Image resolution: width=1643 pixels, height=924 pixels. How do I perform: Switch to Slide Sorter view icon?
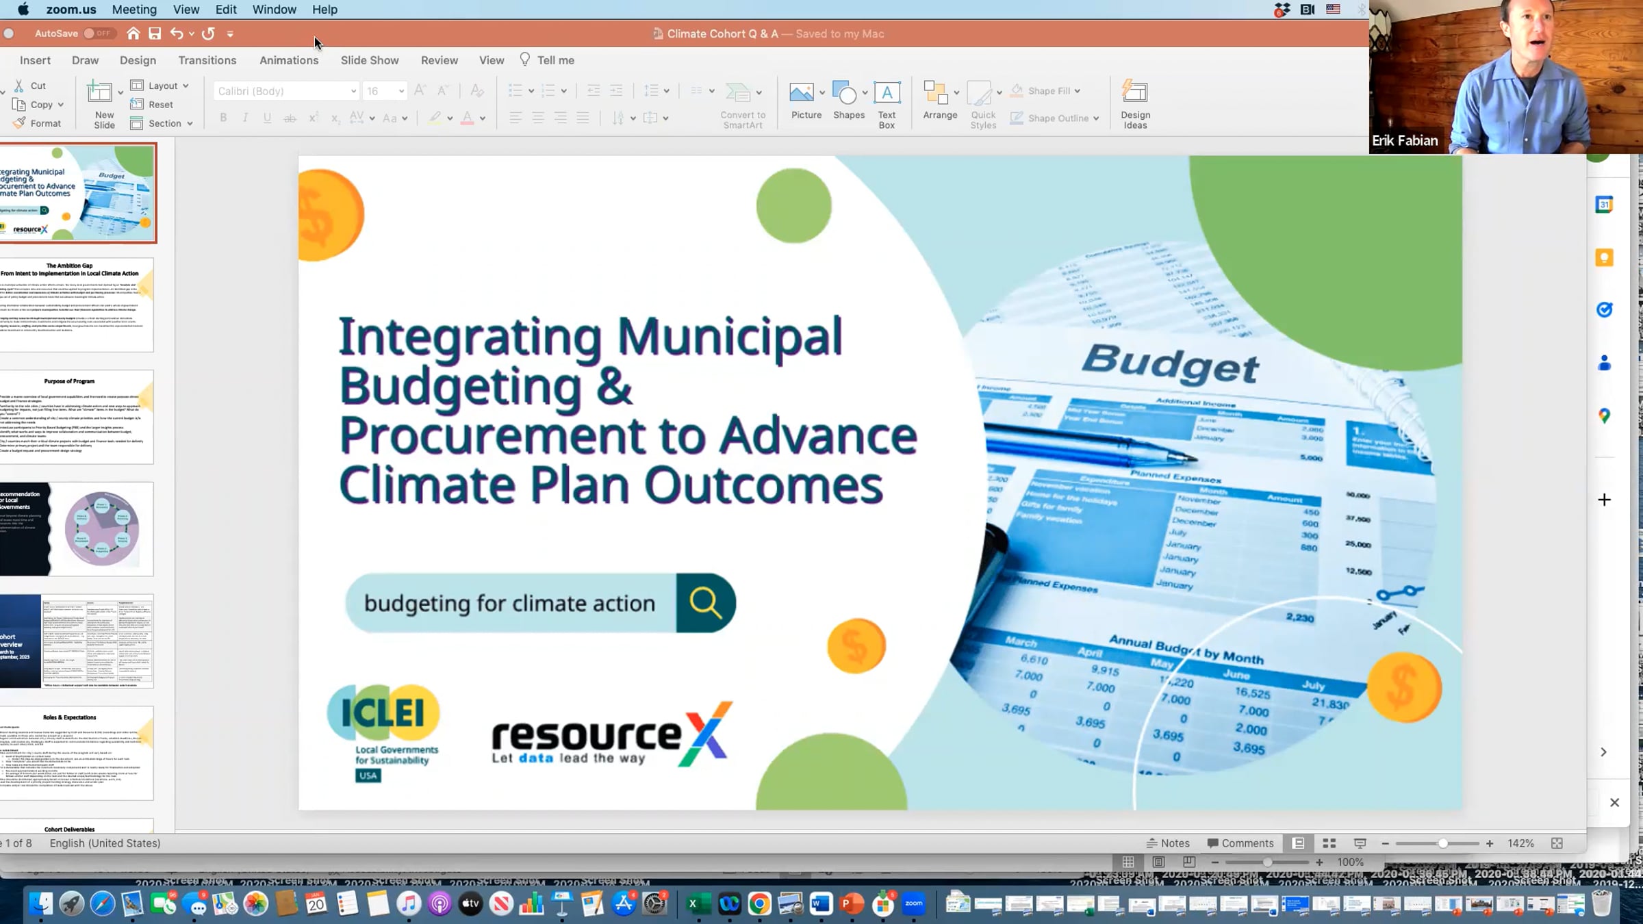1329,843
